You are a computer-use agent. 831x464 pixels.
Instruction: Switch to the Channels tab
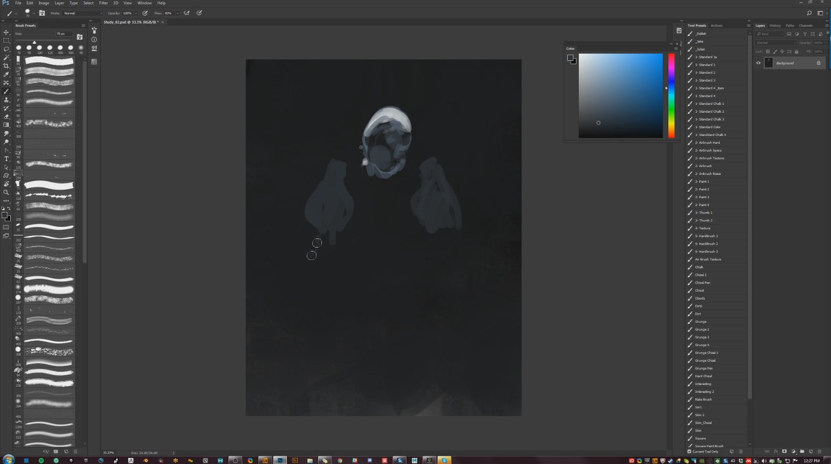(805, 26)
